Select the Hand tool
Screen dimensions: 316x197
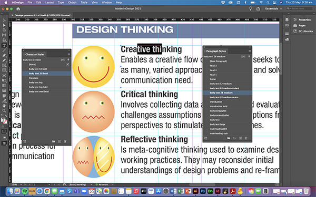coord(4,106)
